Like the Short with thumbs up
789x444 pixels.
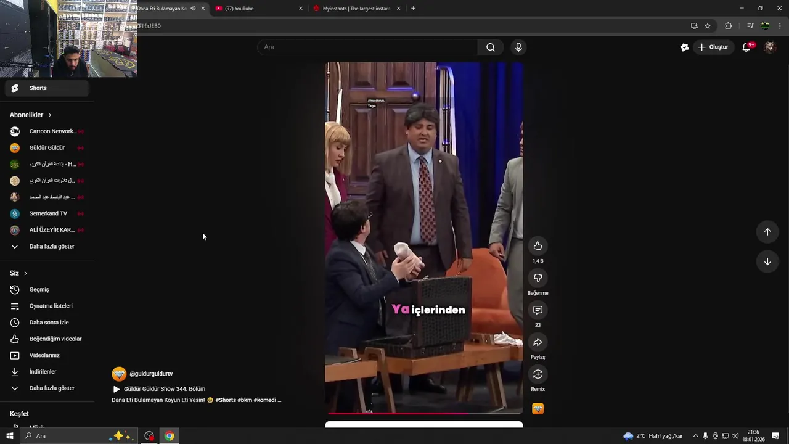[538, 246]
